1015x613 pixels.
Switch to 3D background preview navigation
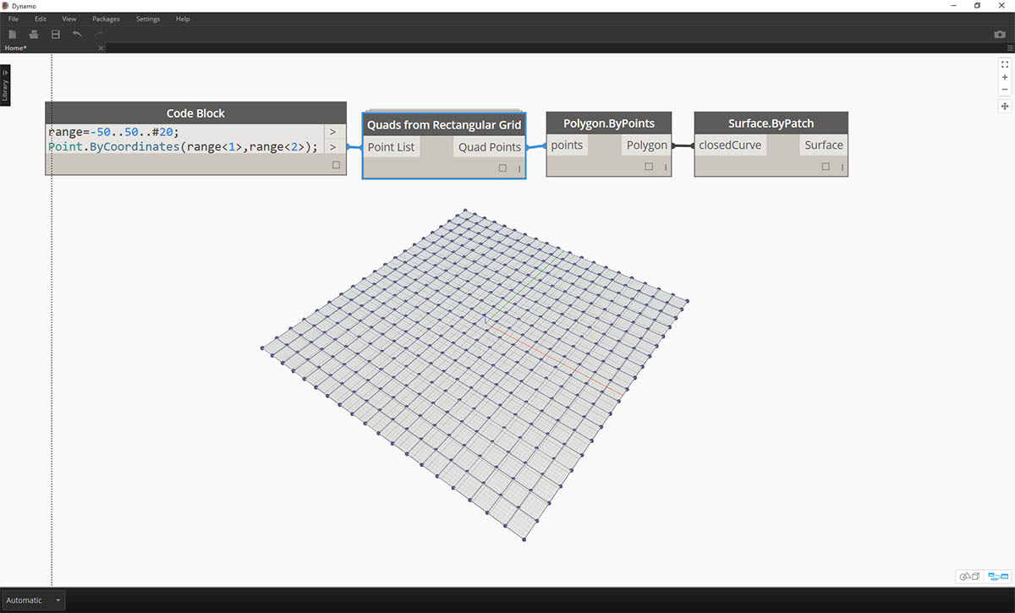[969, 577]
